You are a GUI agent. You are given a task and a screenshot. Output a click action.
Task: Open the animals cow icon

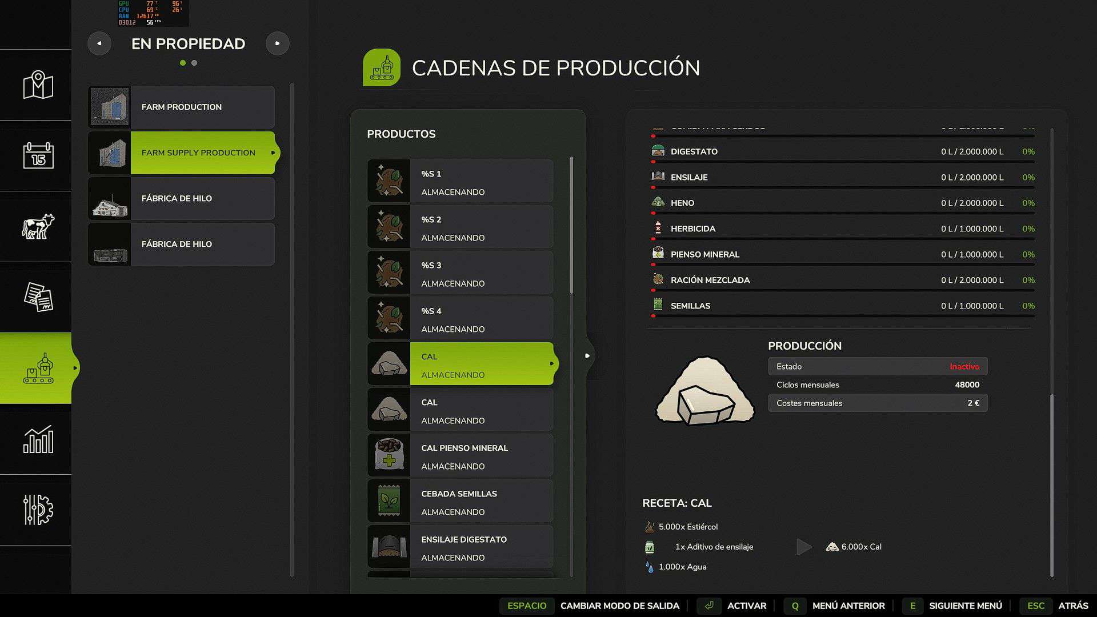click(38, 227)
